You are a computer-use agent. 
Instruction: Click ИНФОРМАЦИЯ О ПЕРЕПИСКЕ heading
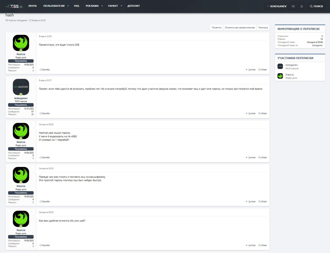click(299, 29)
